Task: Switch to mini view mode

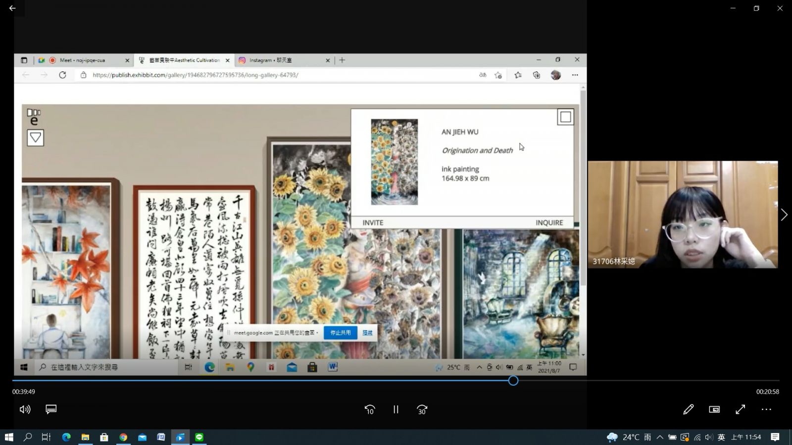Action: click(714, 409)
